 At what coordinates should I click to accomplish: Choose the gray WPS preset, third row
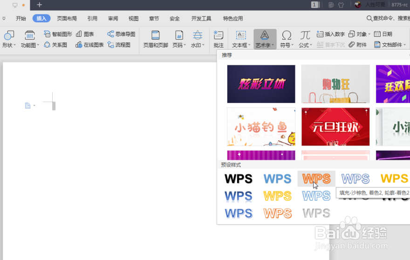[x=316, y=213]
